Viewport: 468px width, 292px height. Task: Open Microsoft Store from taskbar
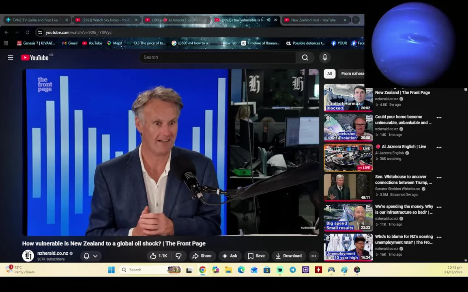pos(267,270)
